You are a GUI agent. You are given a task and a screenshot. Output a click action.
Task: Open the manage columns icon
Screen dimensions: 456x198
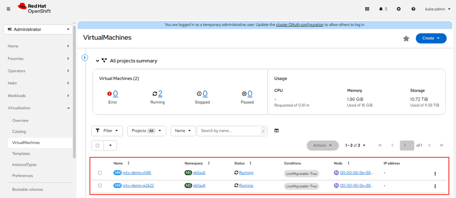click(276, 131)
